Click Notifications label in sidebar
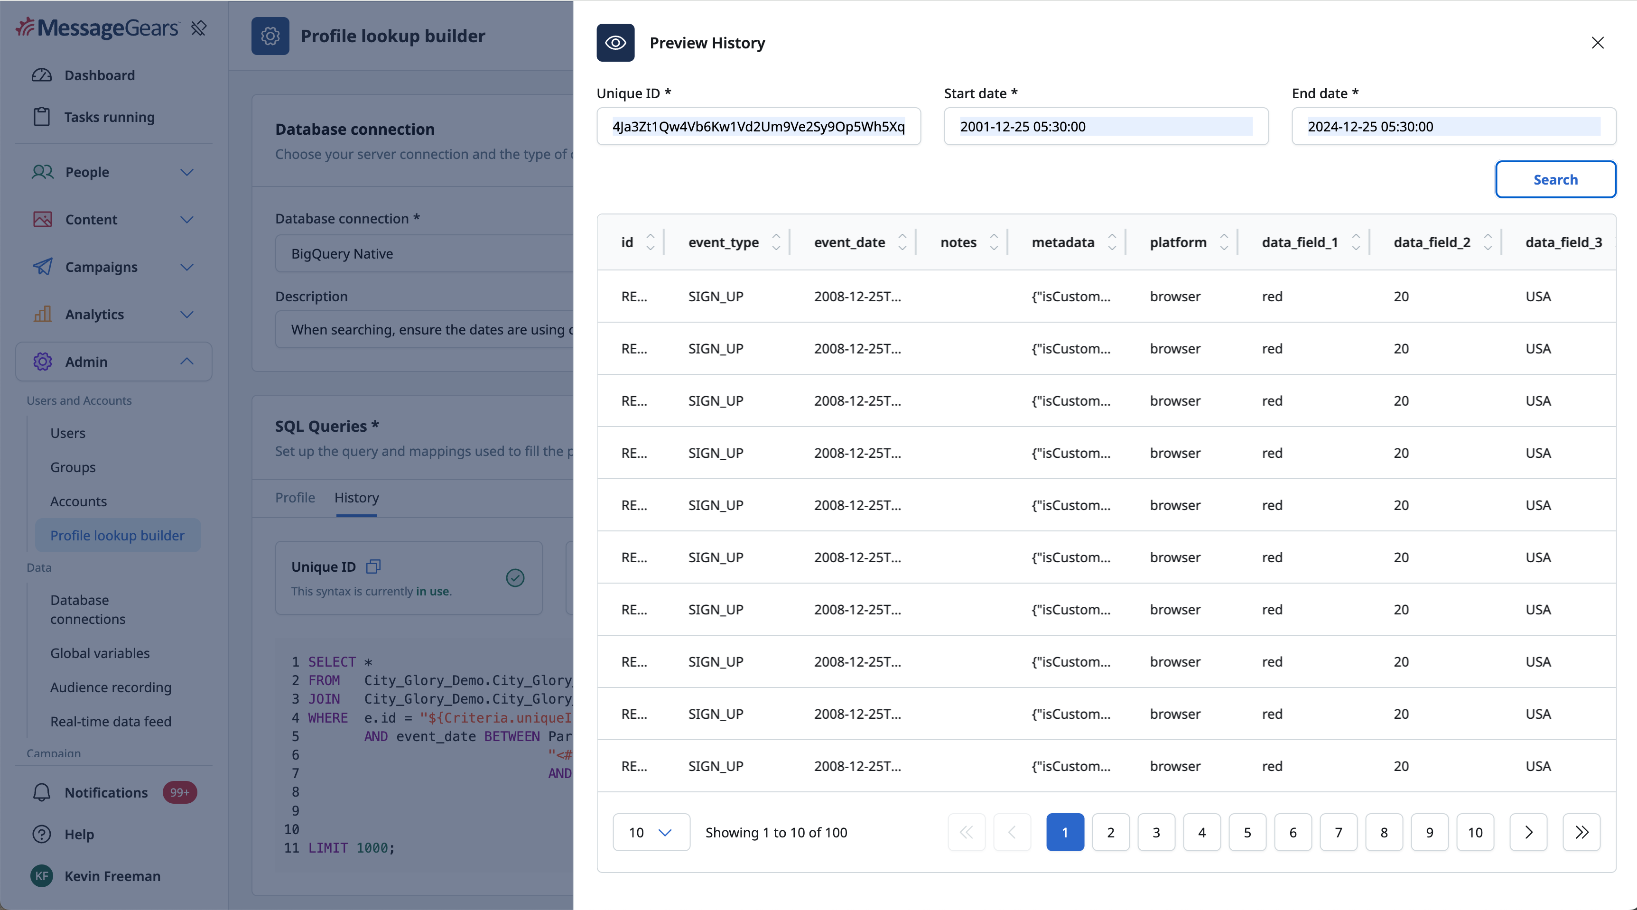Image resolution: width=1637 pixels, height=910 pixels. coord(106,792)
